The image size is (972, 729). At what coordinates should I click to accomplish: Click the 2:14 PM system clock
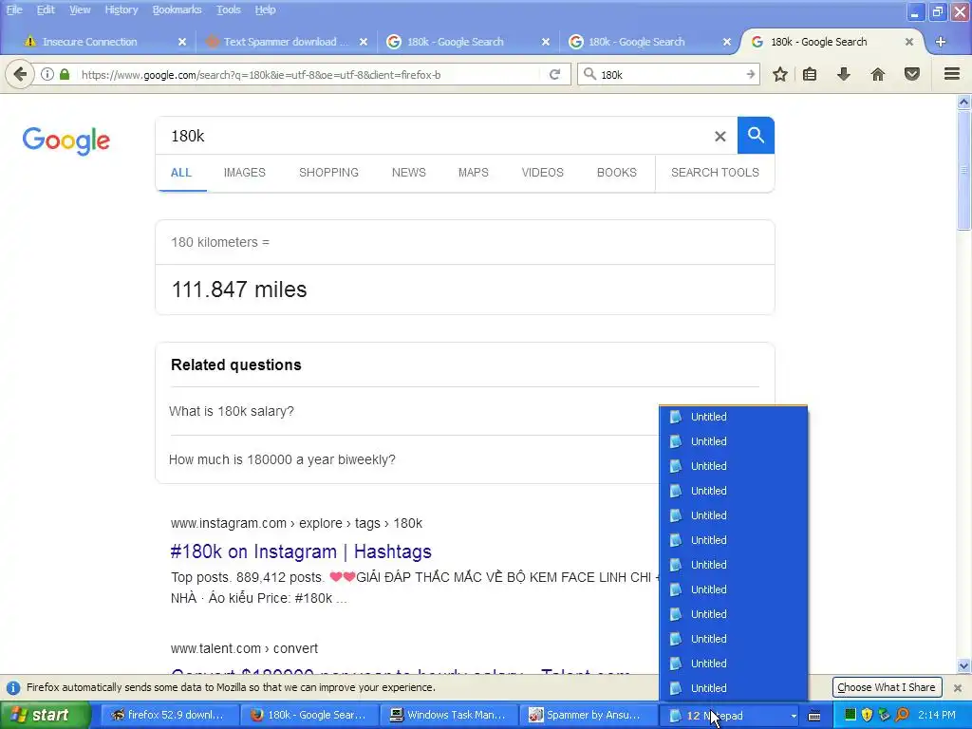pos(937,715)
